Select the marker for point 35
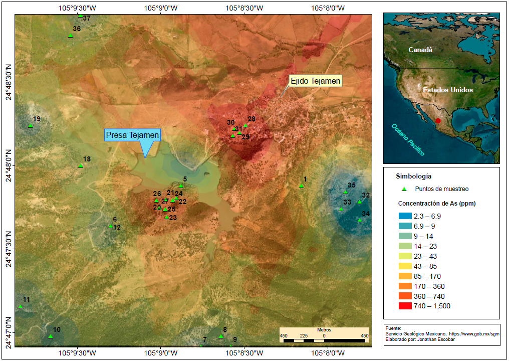The height and width of the screenshot is (361, 509). [x=345, y=192]
